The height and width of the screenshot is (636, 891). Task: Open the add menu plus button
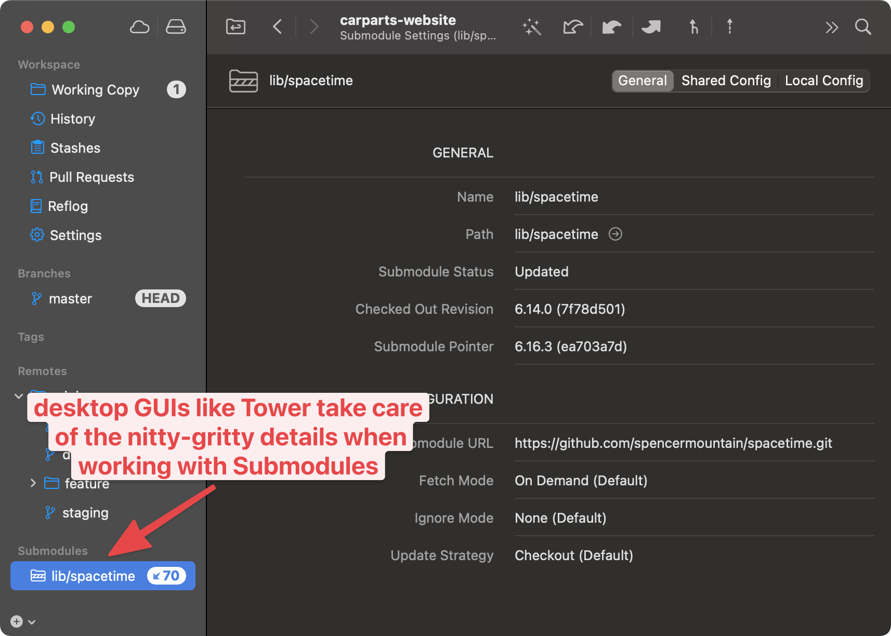coord(17,621)
